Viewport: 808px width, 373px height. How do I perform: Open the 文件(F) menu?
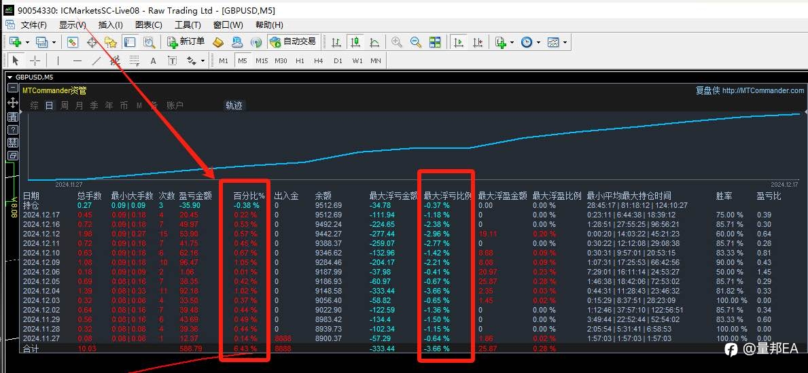[33, 24]
